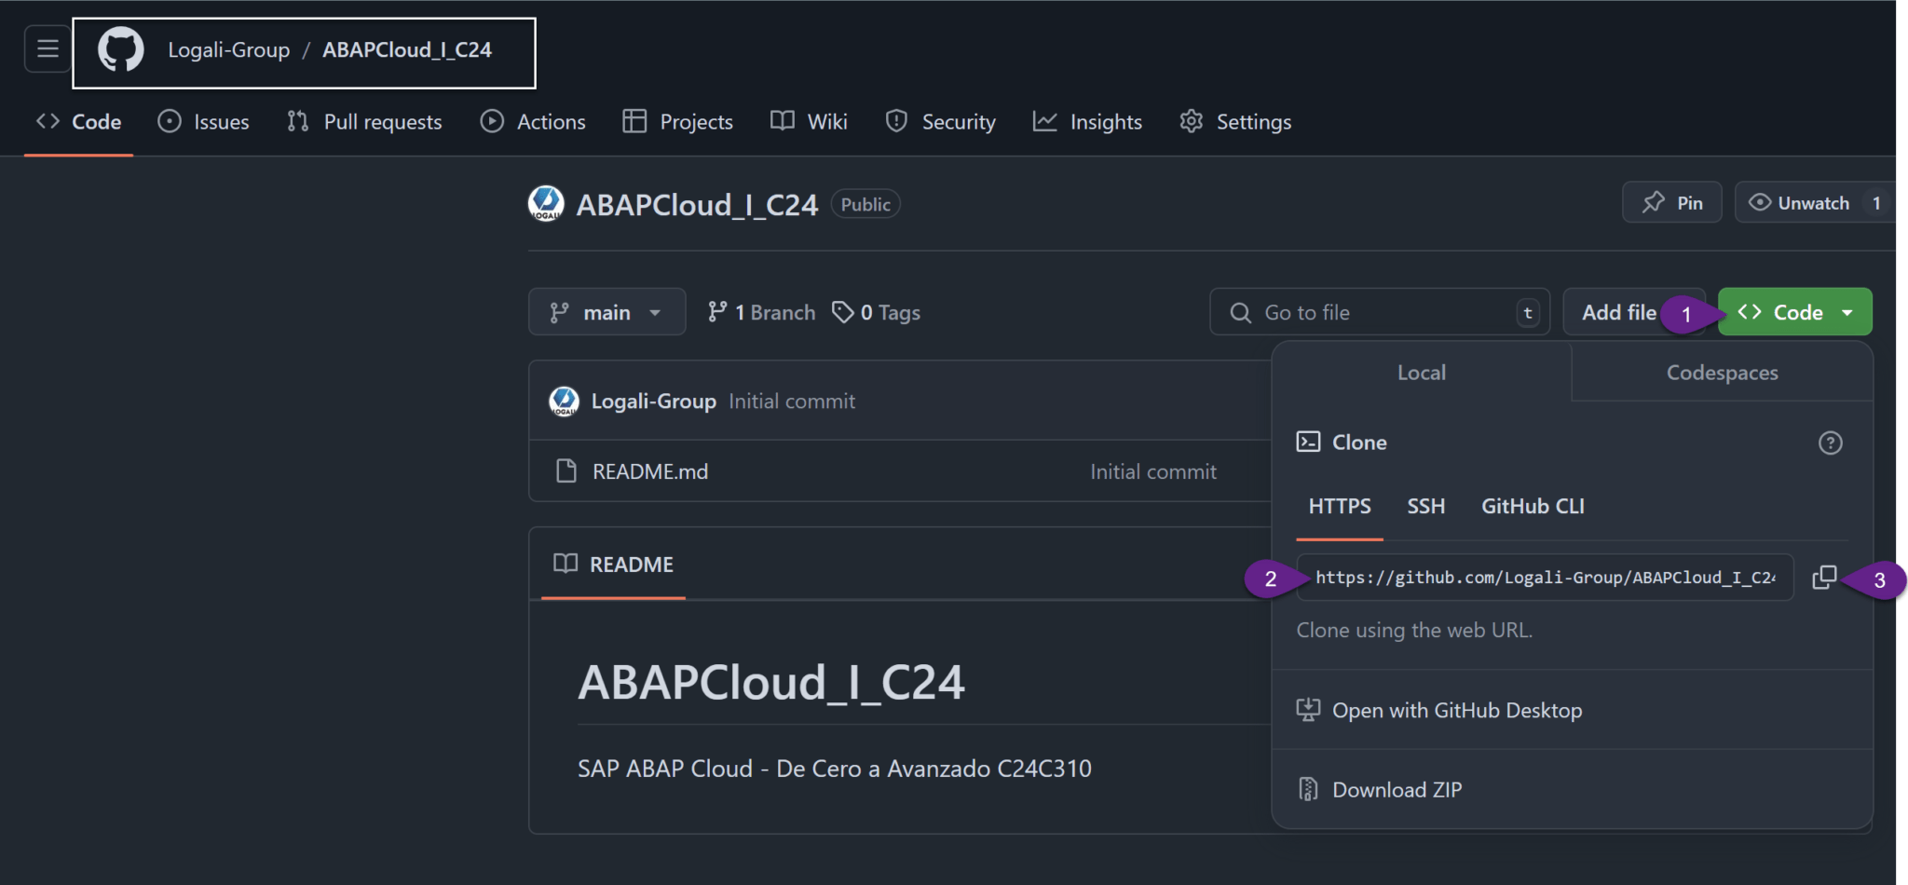Switch to the SSH clone tab

click(1425, 506)
